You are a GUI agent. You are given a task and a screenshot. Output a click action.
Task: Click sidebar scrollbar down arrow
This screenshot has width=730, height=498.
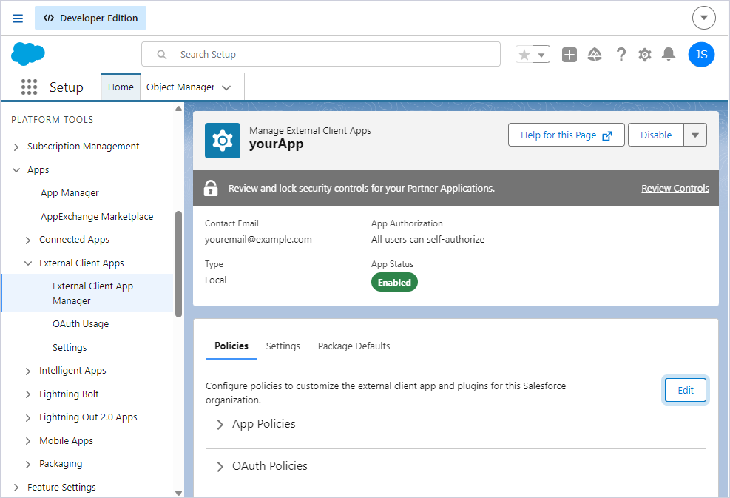pos(178,492)
